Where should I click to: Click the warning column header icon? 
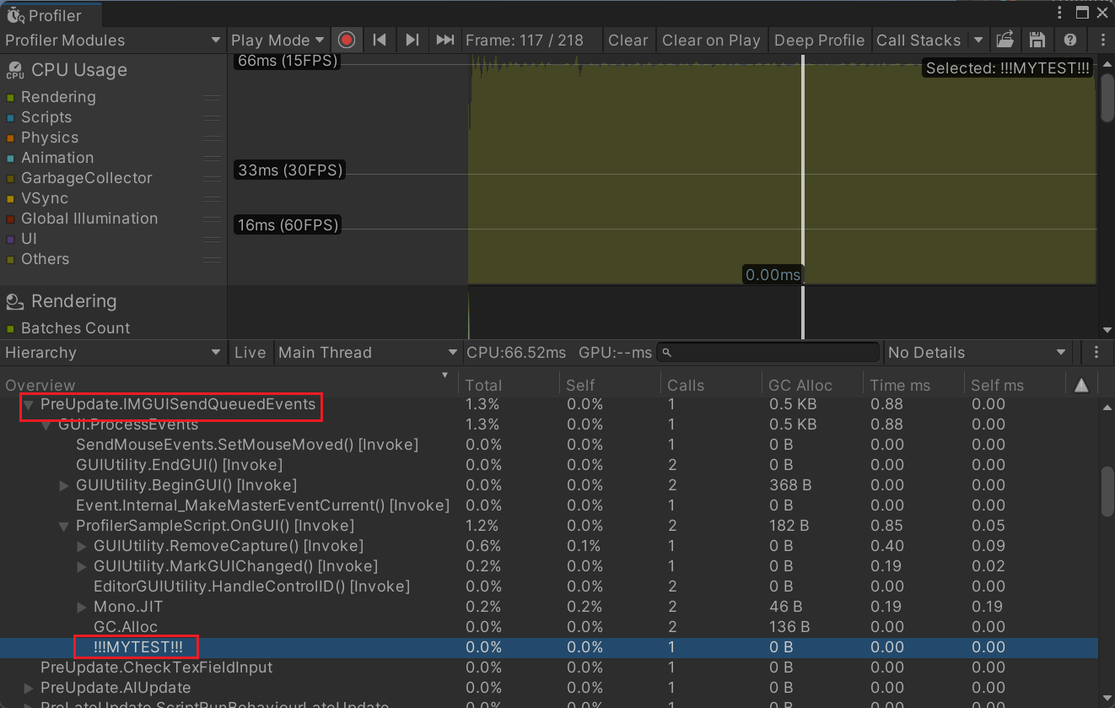click(1081, 385)
